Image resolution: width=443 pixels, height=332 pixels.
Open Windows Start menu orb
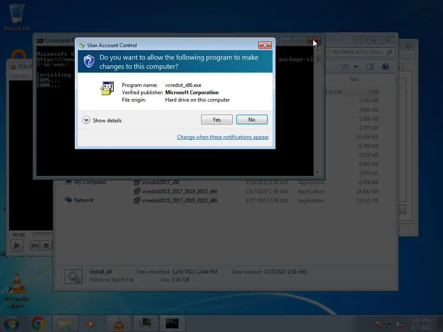pyautogui.click(x=12, y=323)
